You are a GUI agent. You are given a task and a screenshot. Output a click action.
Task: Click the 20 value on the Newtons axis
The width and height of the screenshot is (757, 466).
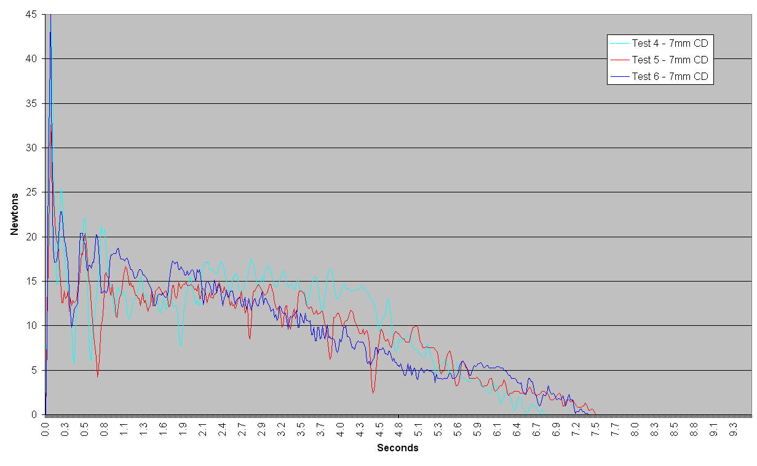click(32, 237)
